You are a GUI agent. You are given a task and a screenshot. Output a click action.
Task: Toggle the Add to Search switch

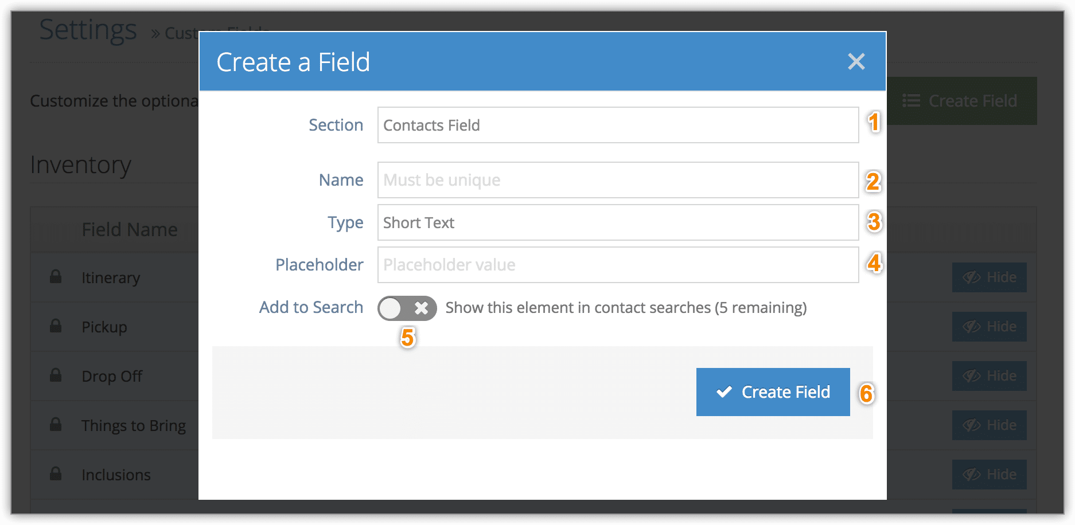pos(407,308)
